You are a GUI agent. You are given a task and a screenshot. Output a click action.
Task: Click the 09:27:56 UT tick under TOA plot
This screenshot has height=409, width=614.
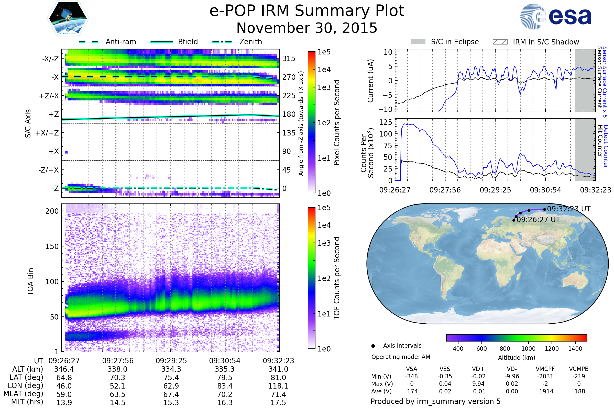(x=118, y=361)
